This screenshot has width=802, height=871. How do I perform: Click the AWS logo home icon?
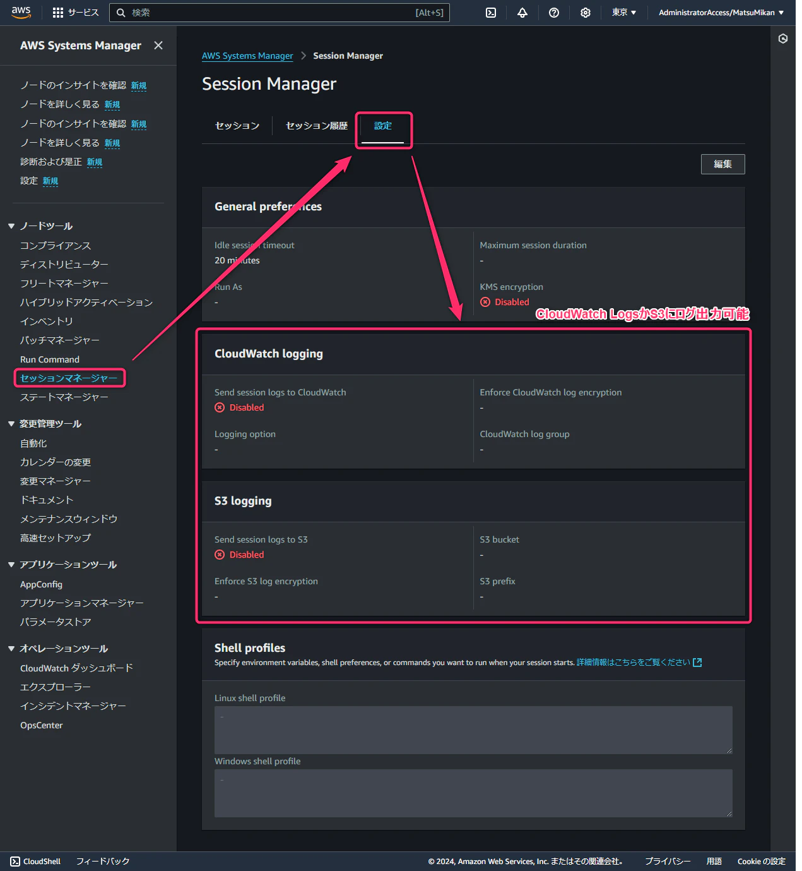(x=21, y=13)
